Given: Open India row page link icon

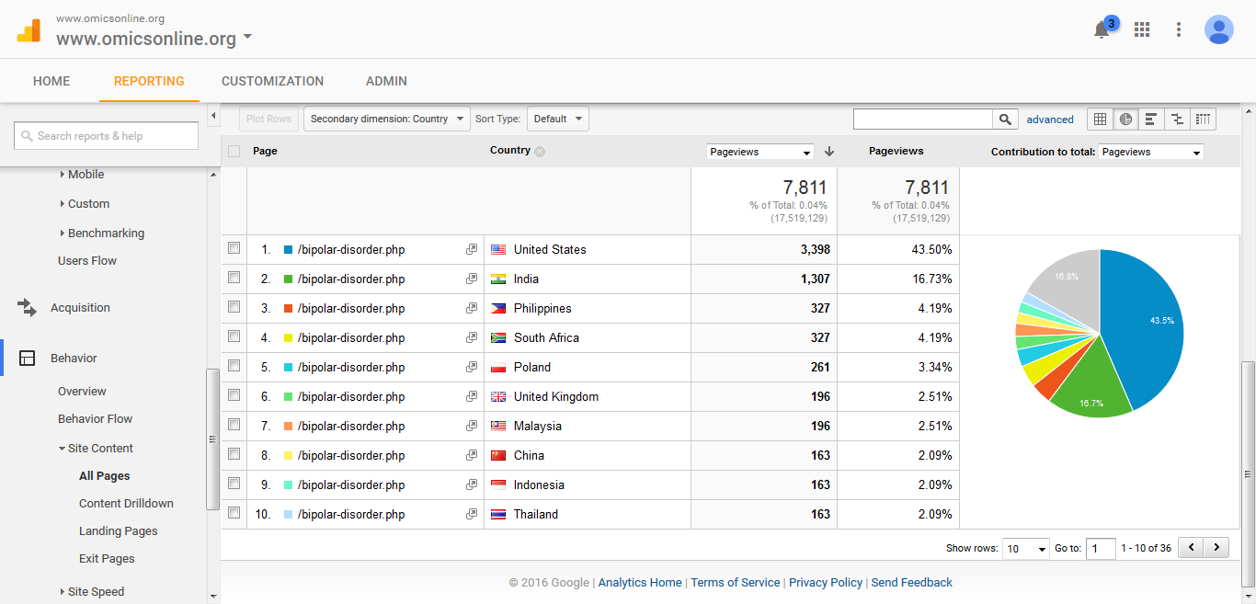Looking at the screenshot, I should tap(472, 279).
